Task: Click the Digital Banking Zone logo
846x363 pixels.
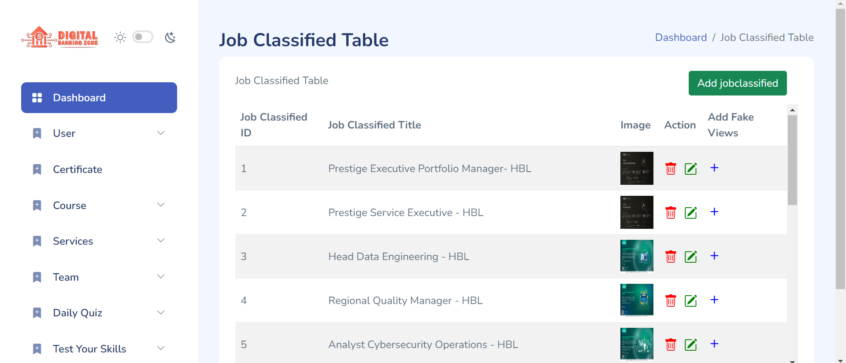Action: tap(60, 37)
